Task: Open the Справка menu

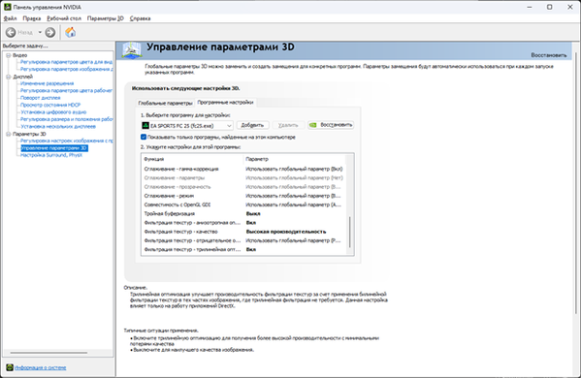Action: pos(140,18)
